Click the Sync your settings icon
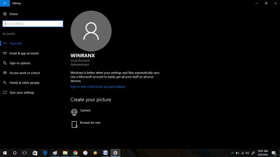 5,93
